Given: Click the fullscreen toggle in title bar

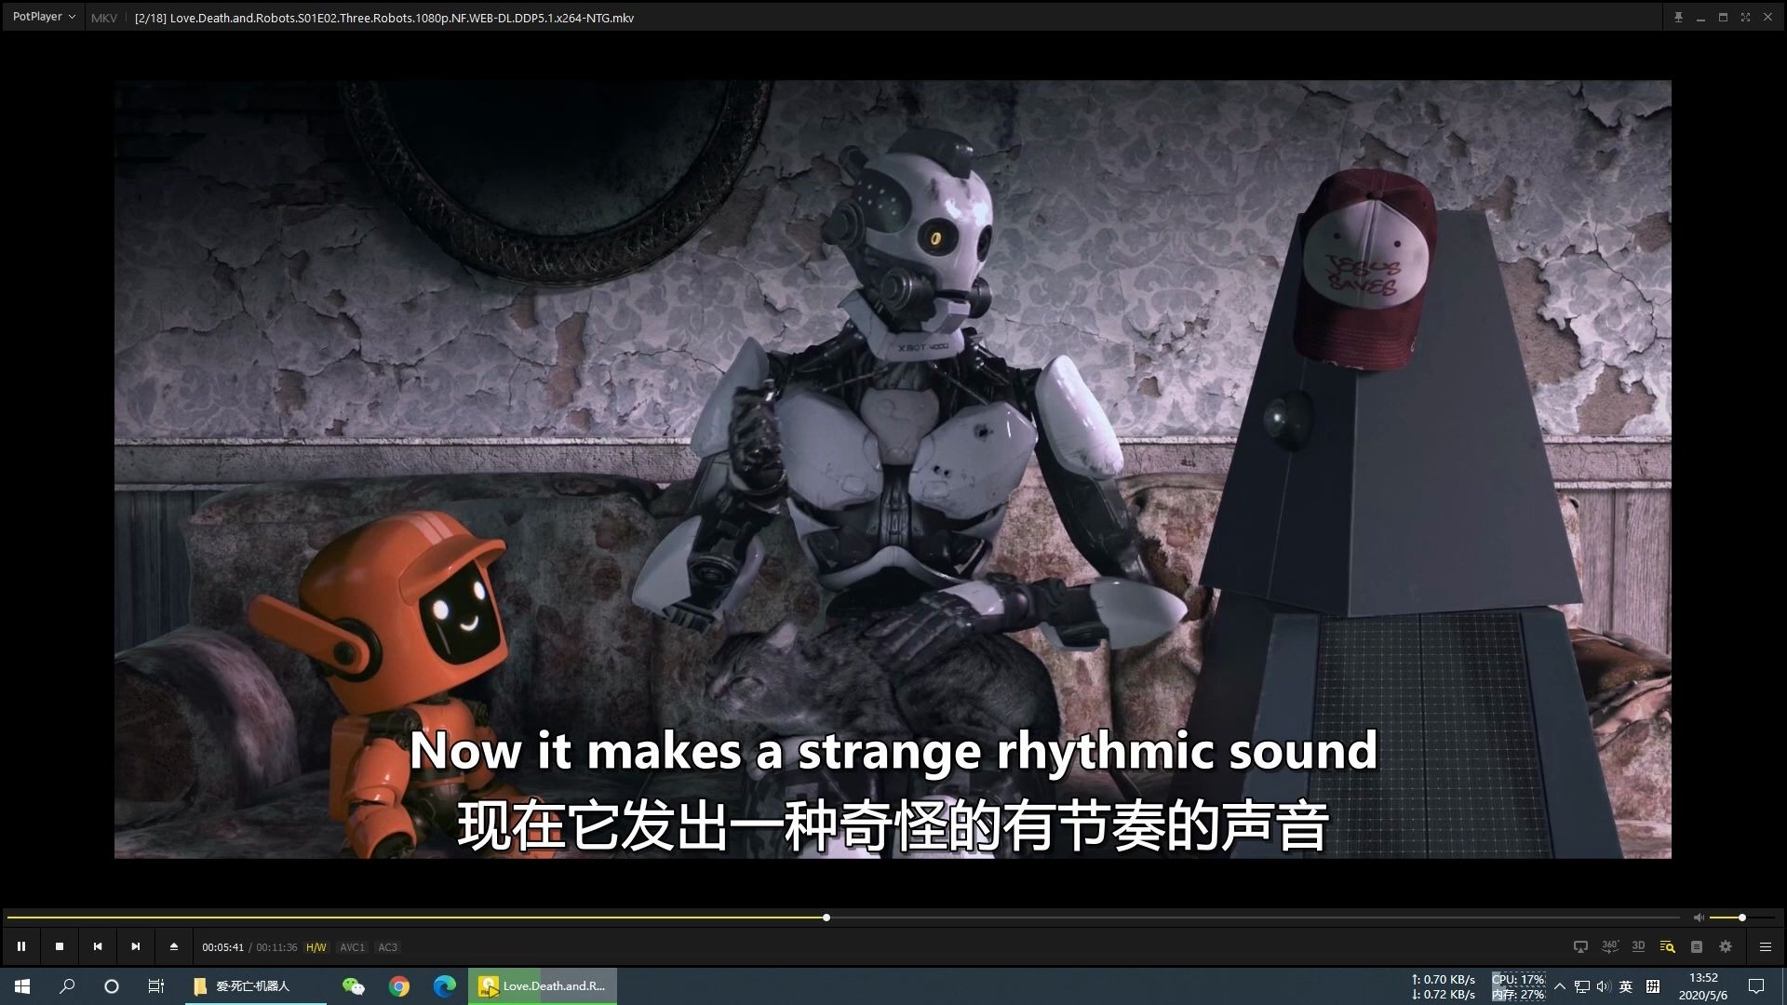Looking at the screenshot, I should click(x=1745, y=18).
